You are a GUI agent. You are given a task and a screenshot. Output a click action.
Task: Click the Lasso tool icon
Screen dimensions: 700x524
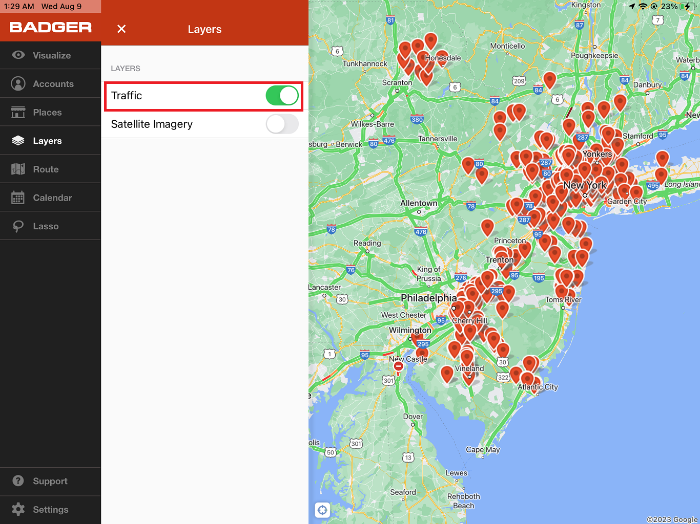(18, 226)
